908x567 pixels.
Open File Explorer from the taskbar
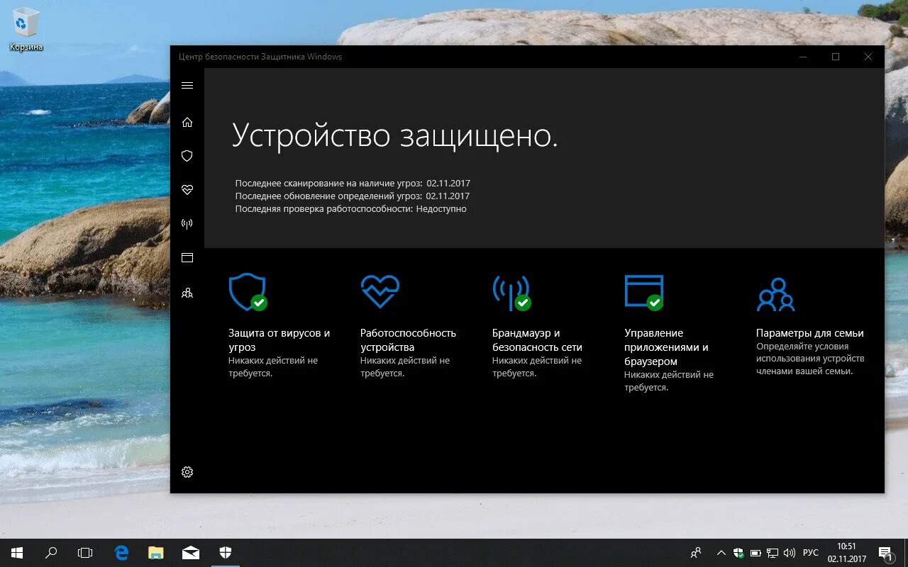pyautogui.click(x=156, y=553)
